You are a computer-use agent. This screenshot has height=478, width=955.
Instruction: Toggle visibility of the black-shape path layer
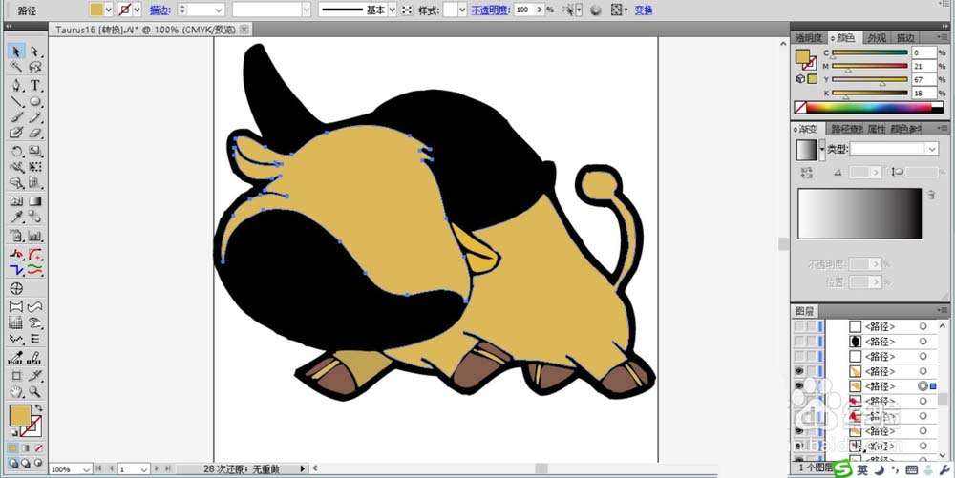799,342
